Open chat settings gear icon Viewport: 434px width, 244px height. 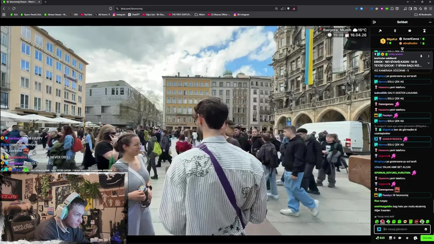click(407, 238)
